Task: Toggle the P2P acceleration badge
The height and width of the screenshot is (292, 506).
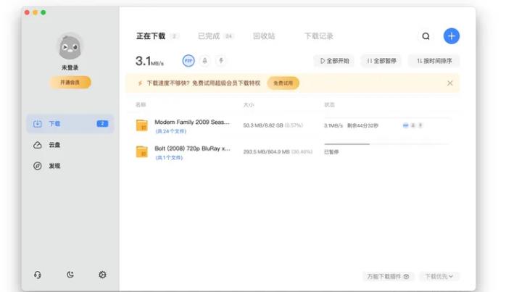Action: pyautogui.click(x=188, y=61)
